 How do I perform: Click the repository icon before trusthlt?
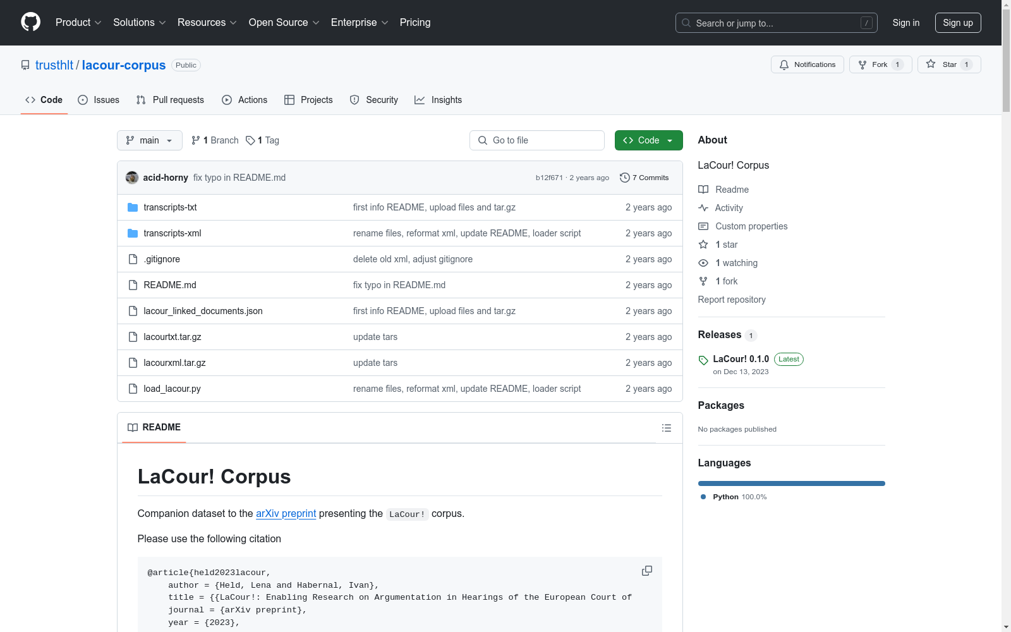point(25,65)
